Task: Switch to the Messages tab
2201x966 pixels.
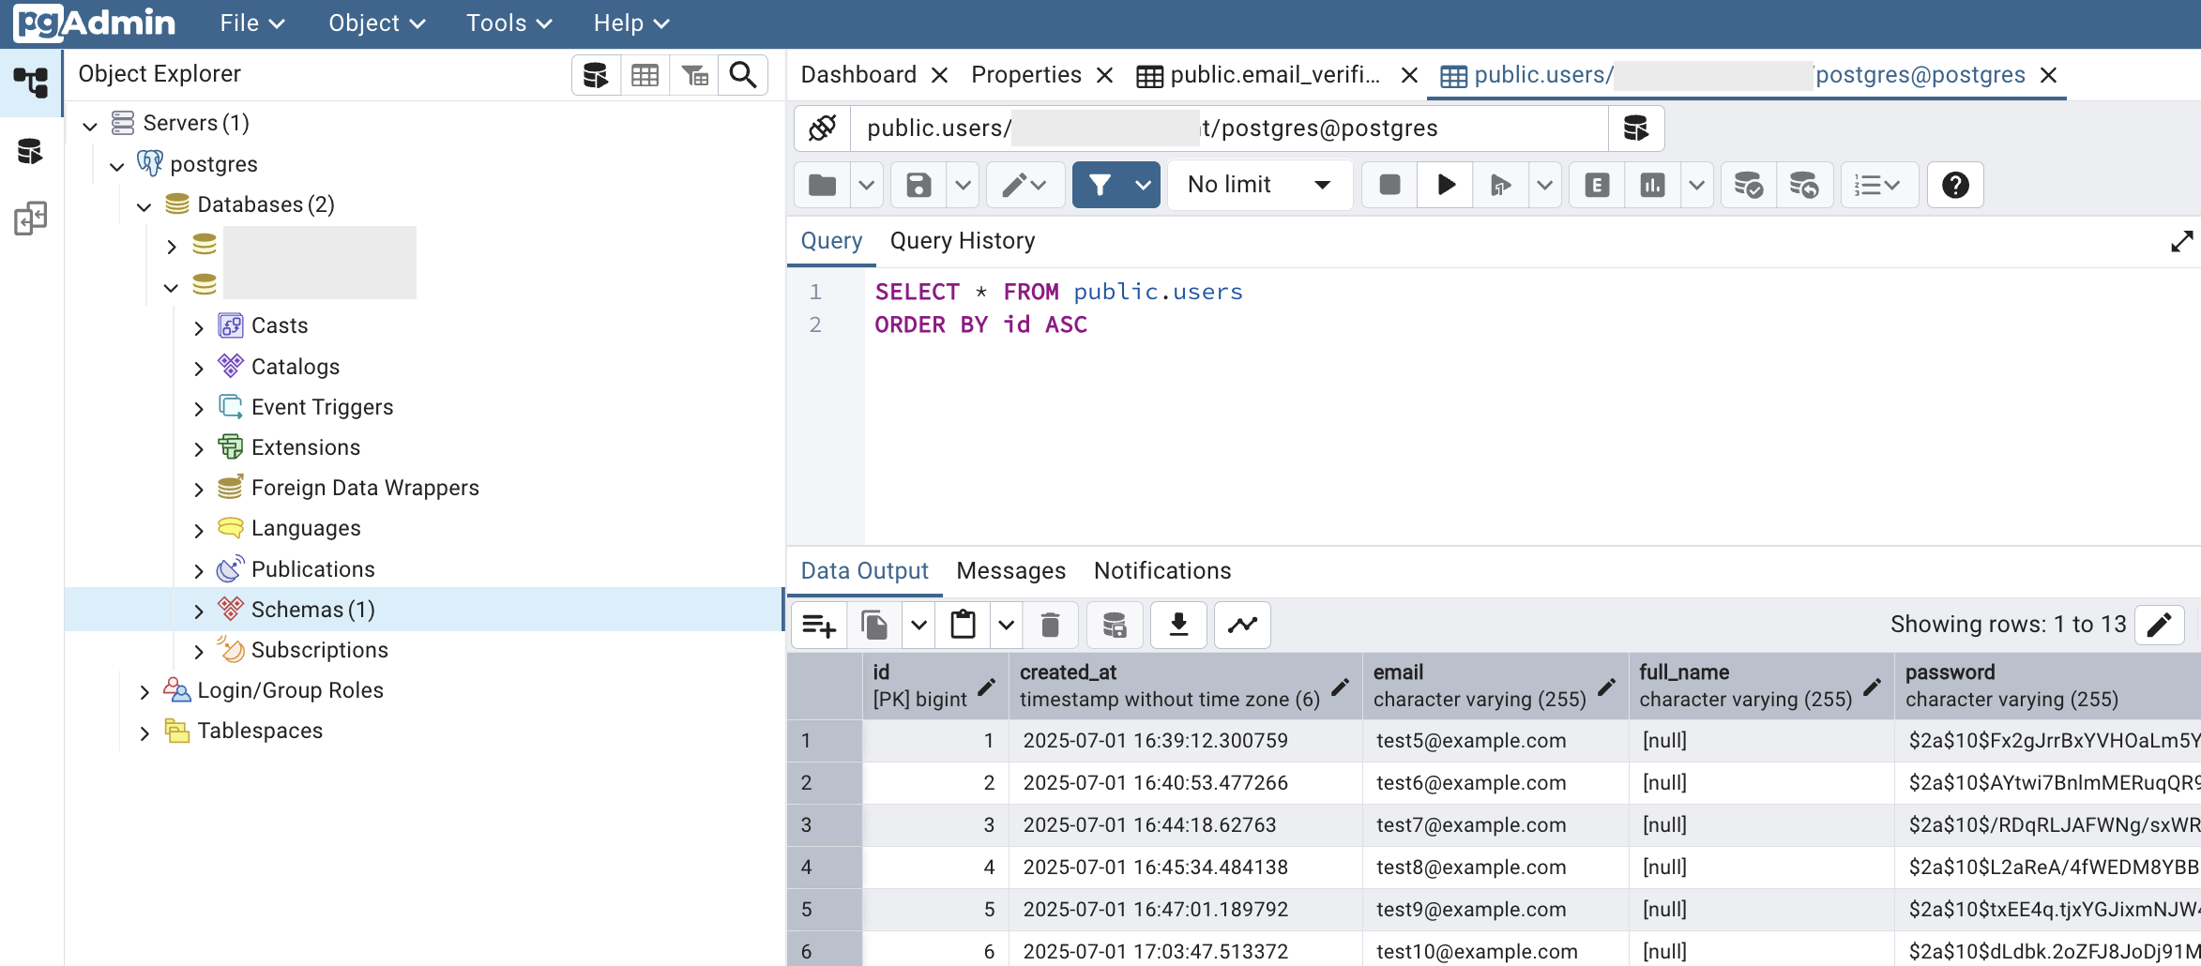Action: click(x=1010, y=571)
